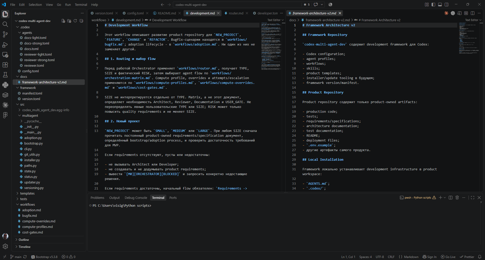485x260 pixels.
Task: Open the Terminal menu
Action: 81,5
